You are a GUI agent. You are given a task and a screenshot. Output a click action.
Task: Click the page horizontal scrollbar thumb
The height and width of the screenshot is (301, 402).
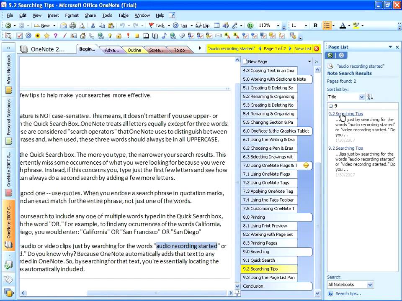pyautogui.click(x=157, y=293)
